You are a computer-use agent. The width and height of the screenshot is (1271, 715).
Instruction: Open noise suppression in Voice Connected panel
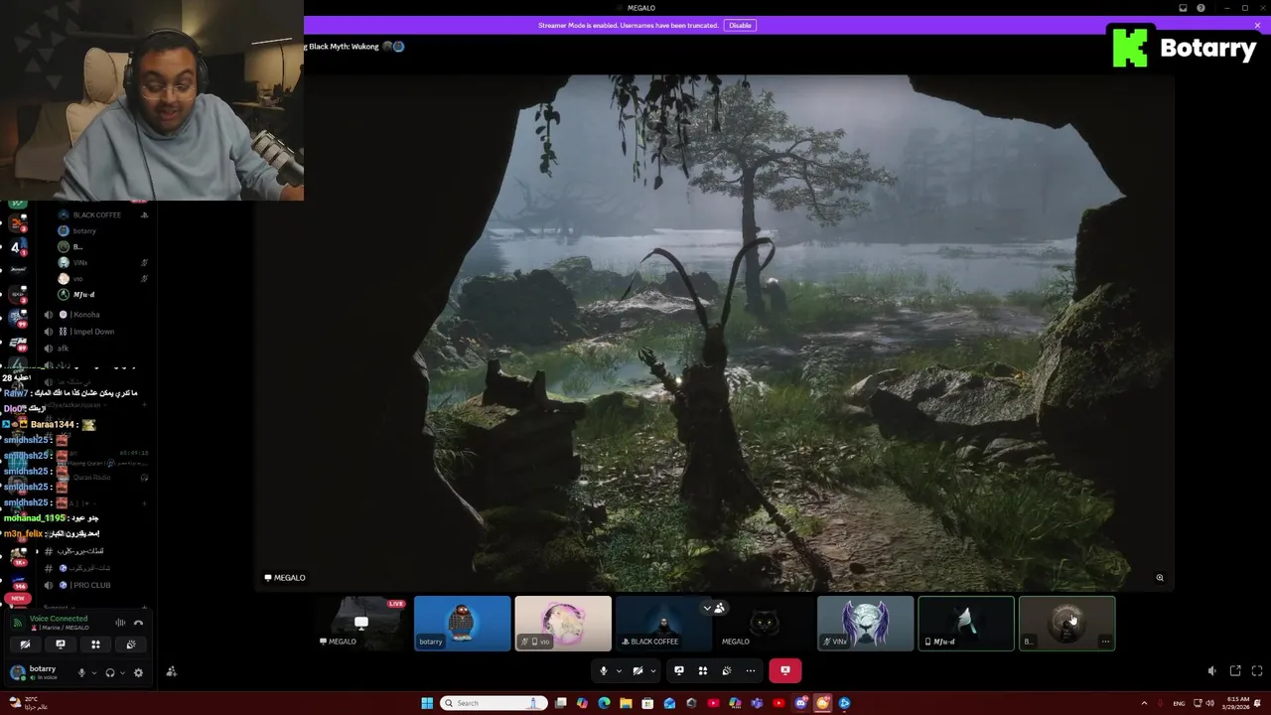120,623
